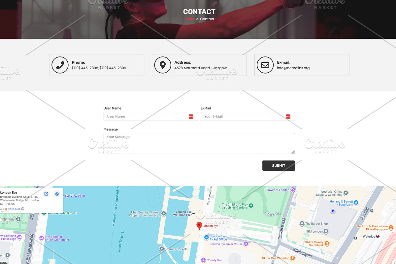
Task: Focus the User Name input field
Action: [150, 116]
